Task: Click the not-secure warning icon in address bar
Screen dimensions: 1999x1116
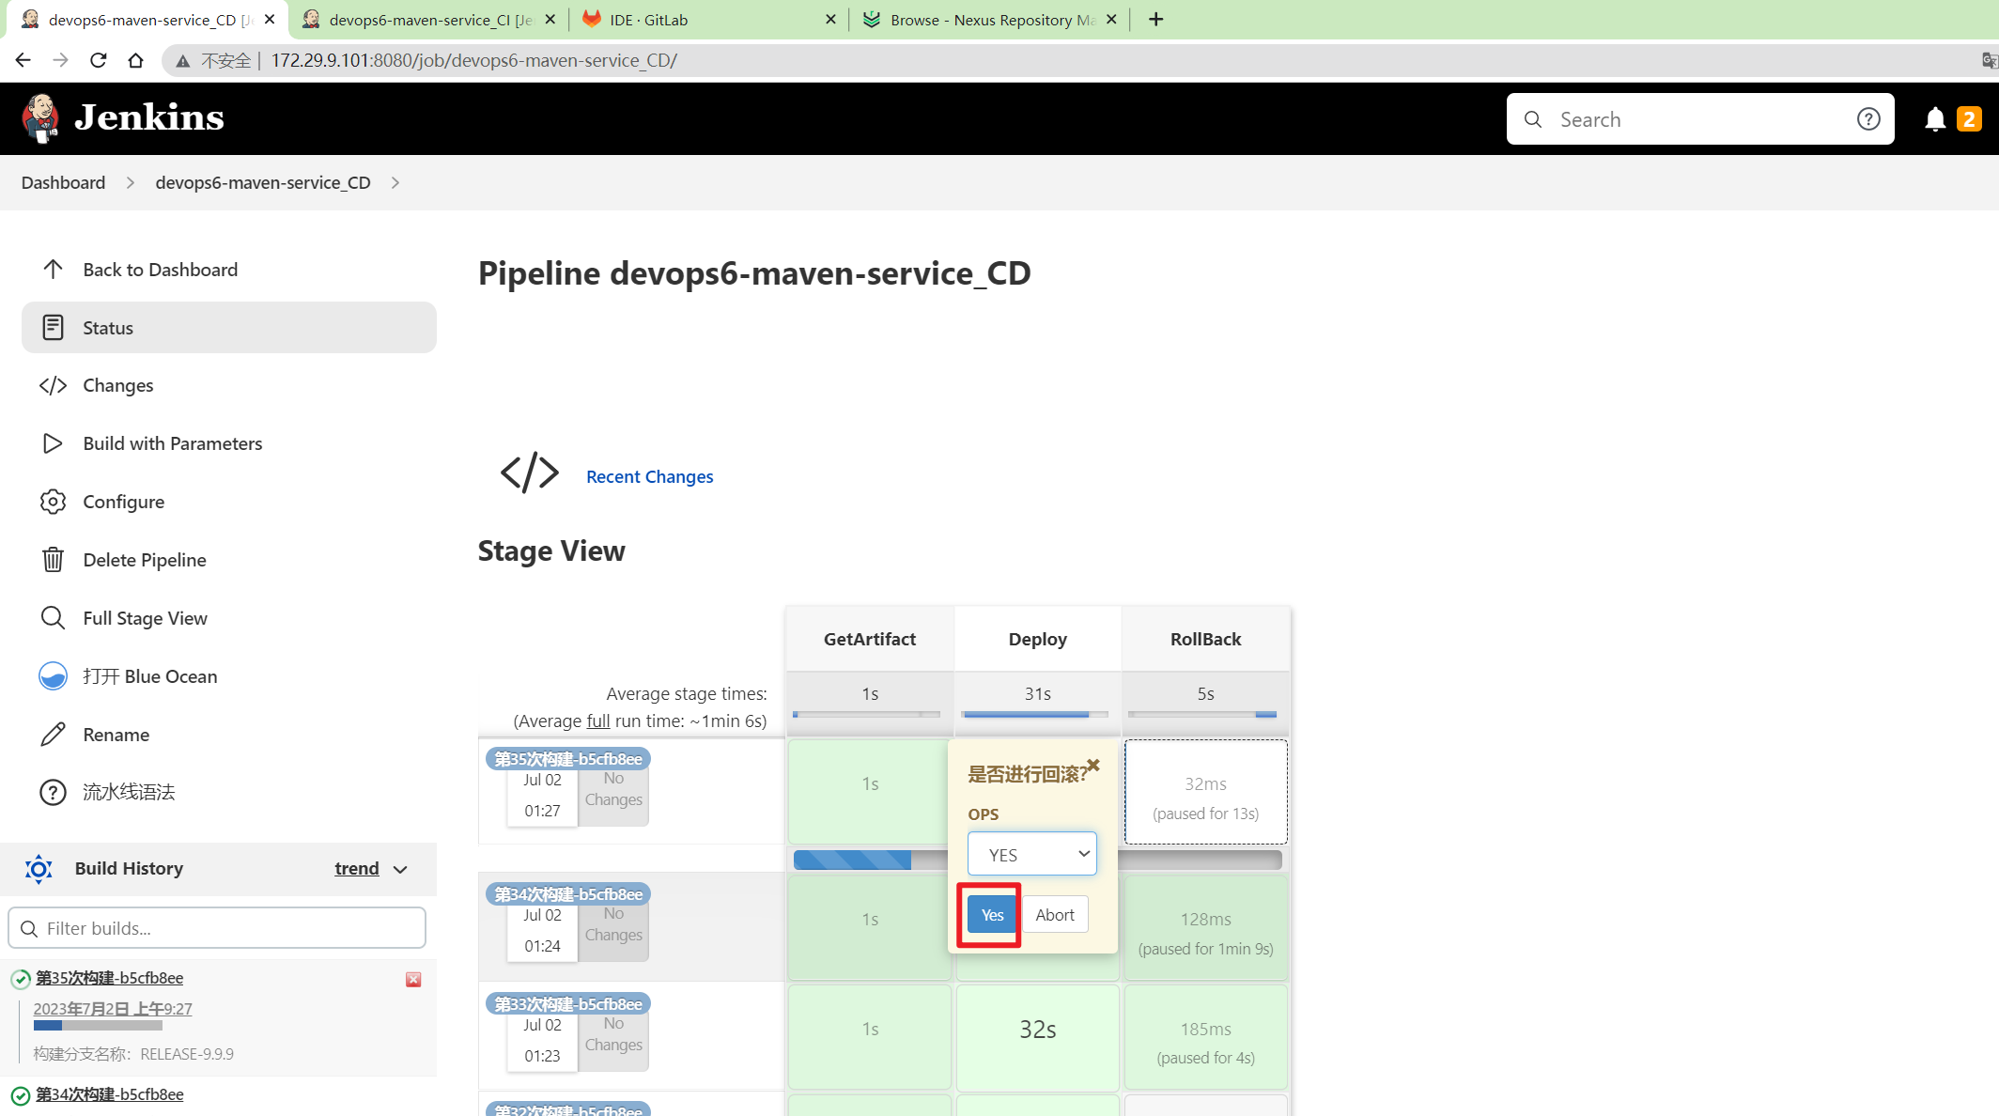Action: coord(183,61)
